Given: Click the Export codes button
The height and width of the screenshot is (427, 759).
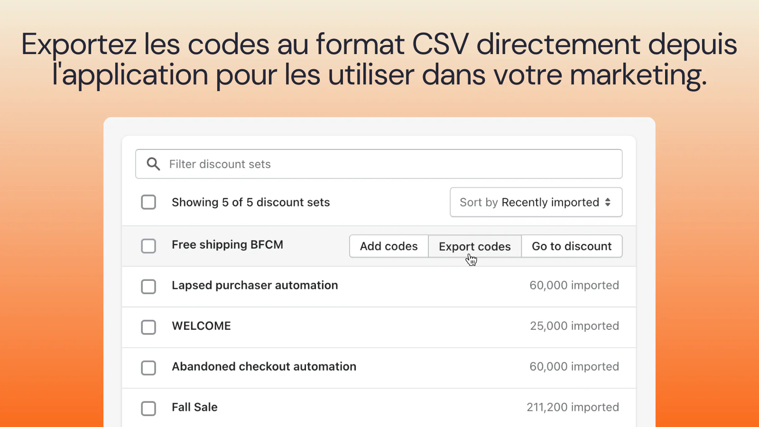Looking at the screenshot, I should (x=475, y=246).
